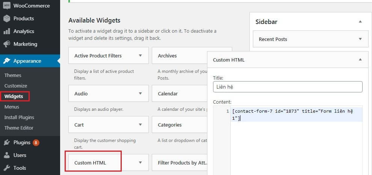Click the Appearance paintbrush icon

[x=6, y=61]
